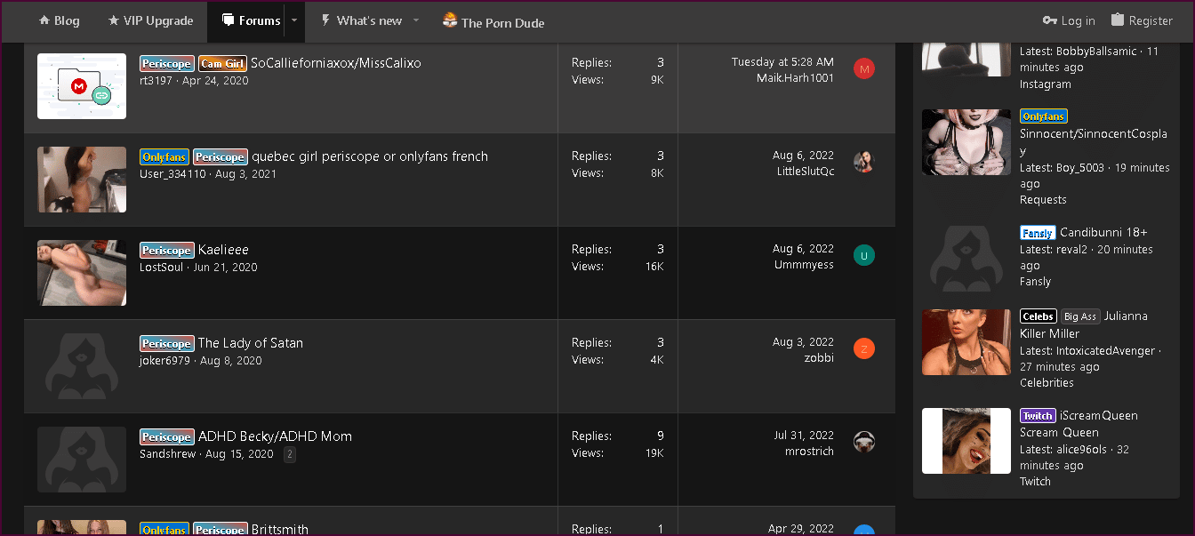The image size is (1195, 536).
Task: Open the iScreamQueen Scream Queen sidebar thread
Action: (1079, 424)
